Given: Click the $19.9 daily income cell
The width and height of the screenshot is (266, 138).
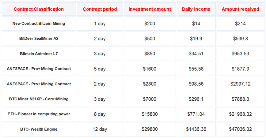Looking at the screenshot, I should click(x=196, y=39).
